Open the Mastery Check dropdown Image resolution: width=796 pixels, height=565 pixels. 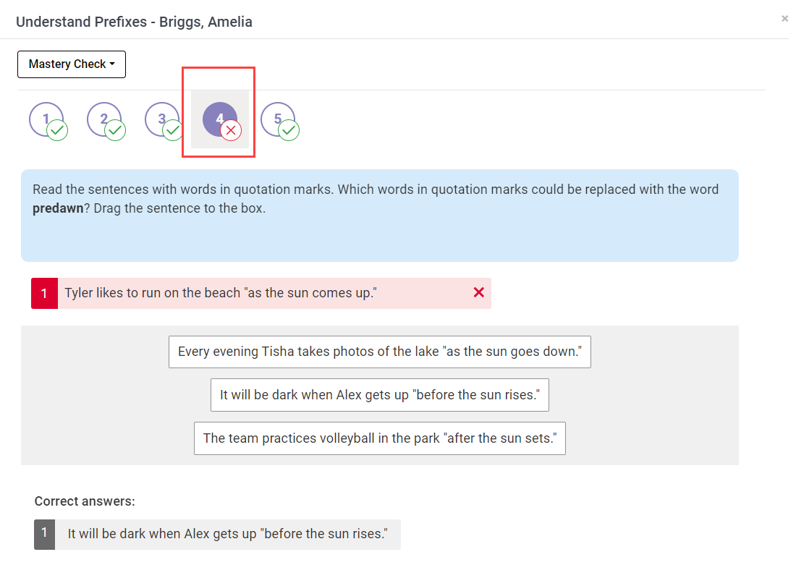tap(71, 64)
